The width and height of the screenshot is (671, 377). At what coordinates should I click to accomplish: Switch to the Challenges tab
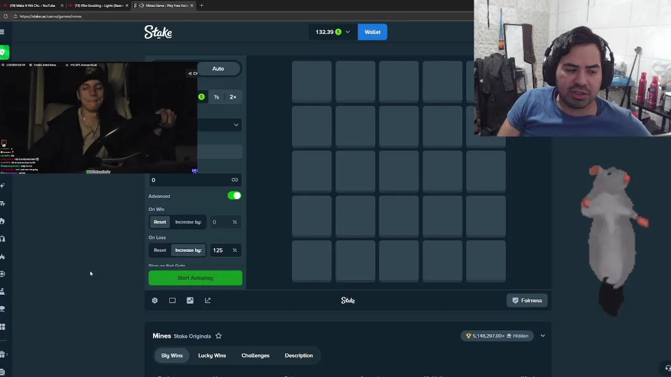coord(255,356)
